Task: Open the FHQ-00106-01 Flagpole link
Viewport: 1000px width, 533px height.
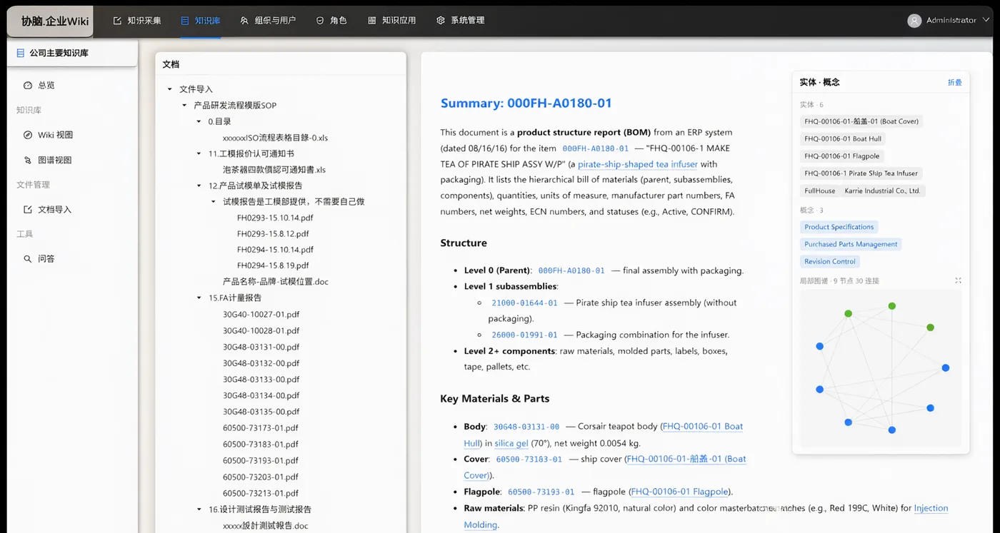Action: point(679,492)
